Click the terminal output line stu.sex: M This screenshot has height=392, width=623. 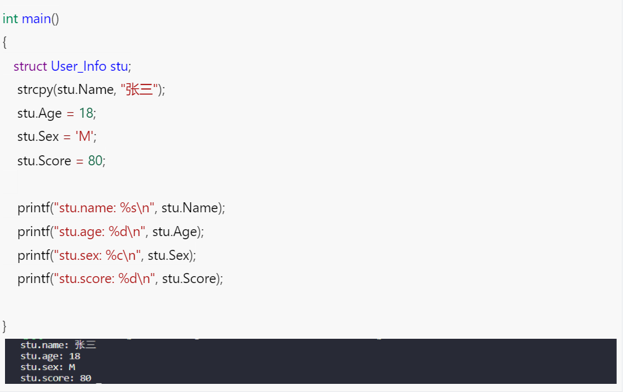click(x=48, y=367)
